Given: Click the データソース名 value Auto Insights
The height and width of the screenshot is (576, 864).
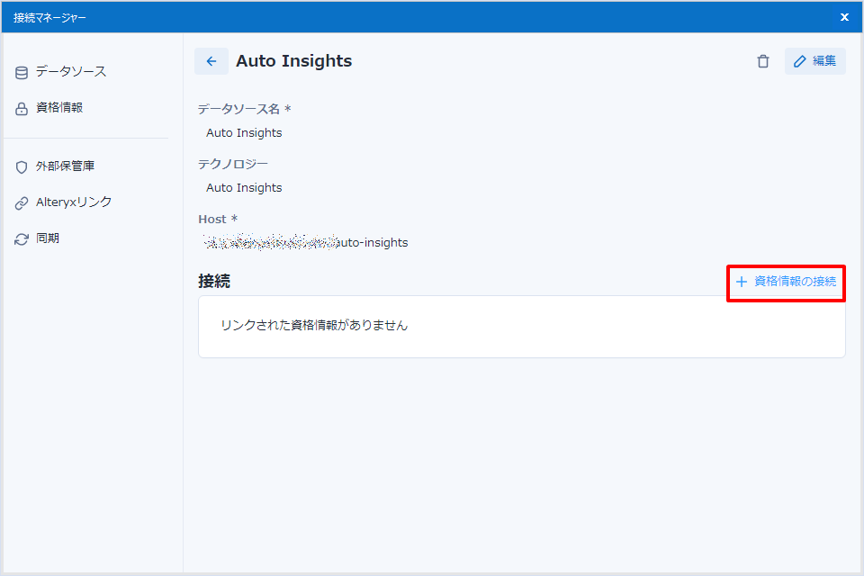Looking at the screenshot, I should pos(244,133).
